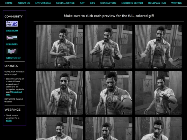Viewport: 187px width, 140px height.
Task: Click the 'Added an updates page!' entry
Action: click(15, 73)
